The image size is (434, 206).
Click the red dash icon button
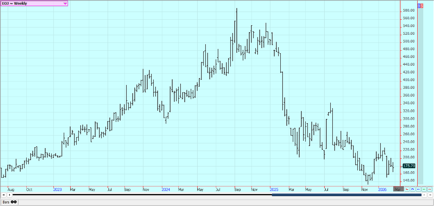click(x=429, y=189)
